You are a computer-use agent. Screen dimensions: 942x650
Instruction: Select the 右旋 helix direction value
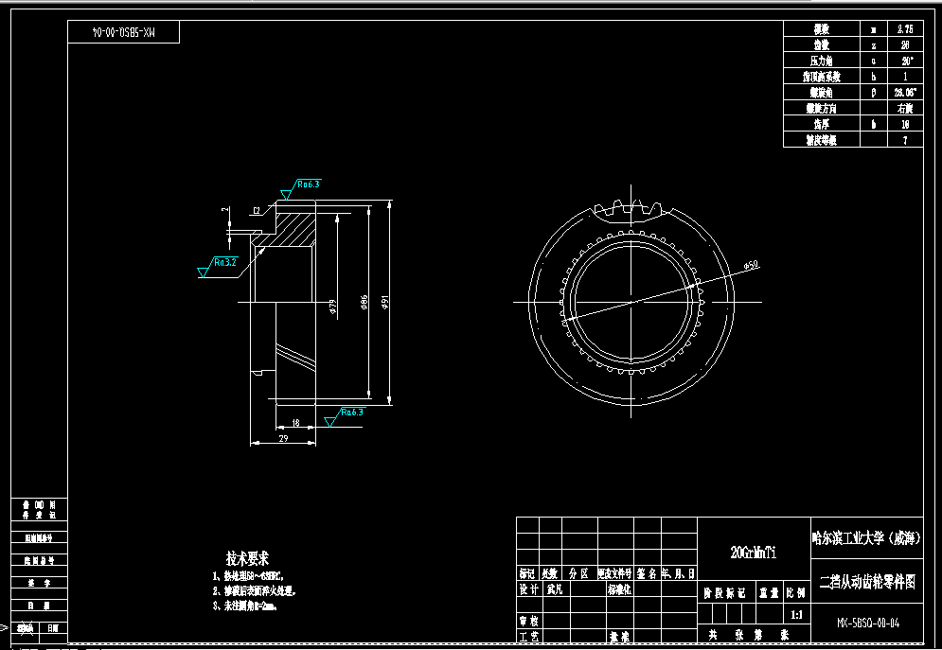coord(905,109)
